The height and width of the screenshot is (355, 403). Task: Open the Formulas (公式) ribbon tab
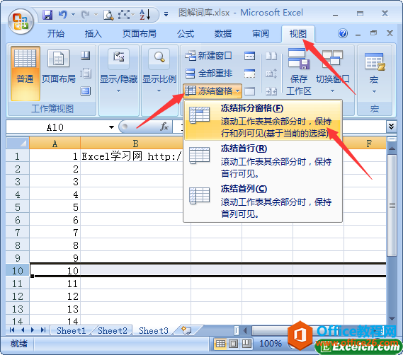[186, 34]
